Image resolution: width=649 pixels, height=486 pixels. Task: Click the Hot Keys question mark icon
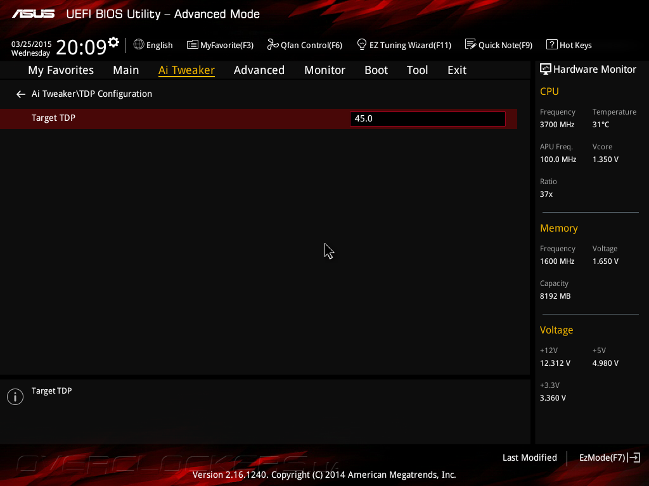pos(552,44)
